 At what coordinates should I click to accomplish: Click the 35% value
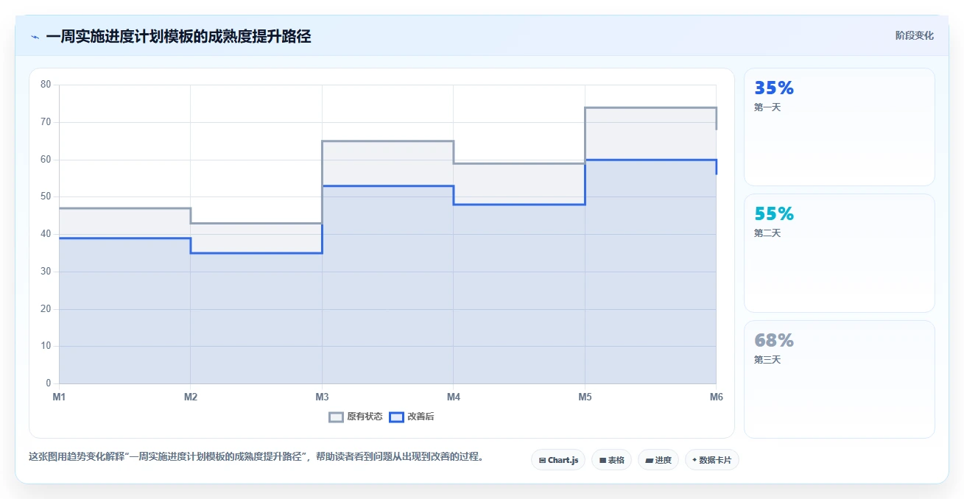pyautogui.click(x=774, y=88)
